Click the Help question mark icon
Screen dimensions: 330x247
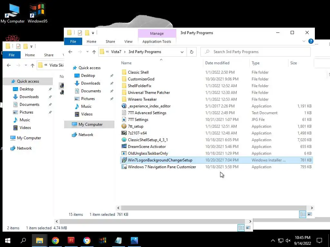click(311, 41)
